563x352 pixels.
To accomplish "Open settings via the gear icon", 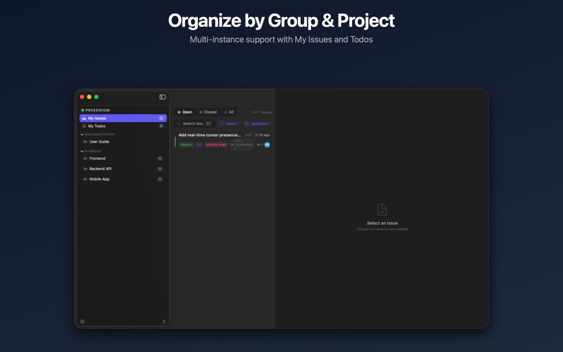I will coord(81,321).
